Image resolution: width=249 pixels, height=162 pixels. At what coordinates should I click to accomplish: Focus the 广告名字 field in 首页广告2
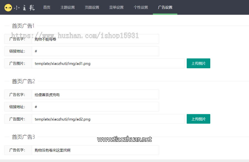point(95,95)
